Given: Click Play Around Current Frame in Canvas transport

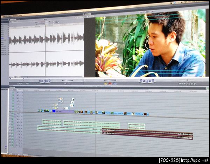Looking at the screenshot, I should [x=150, y=81].
